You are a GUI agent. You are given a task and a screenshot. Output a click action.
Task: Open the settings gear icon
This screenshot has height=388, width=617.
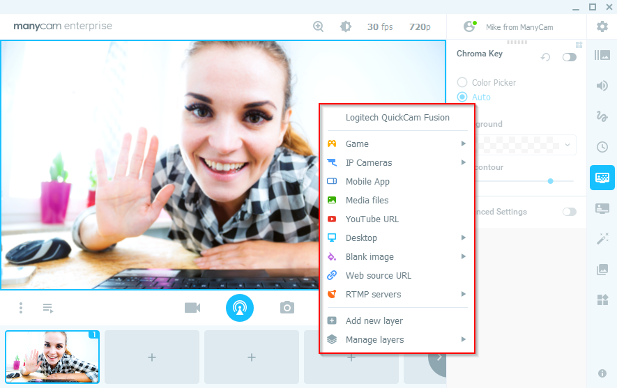pyautogui.click(x=602, y=26)
